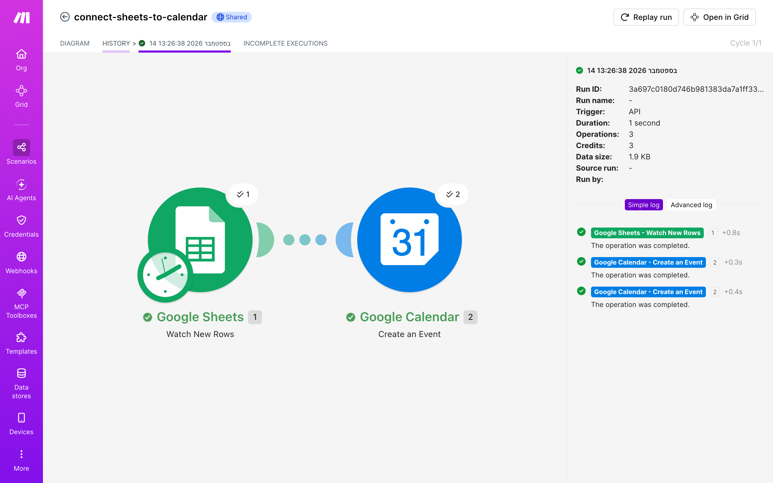Click the Trigger value API
The height and width of the screenshot is (483, 773).
[x=635, y=112]
